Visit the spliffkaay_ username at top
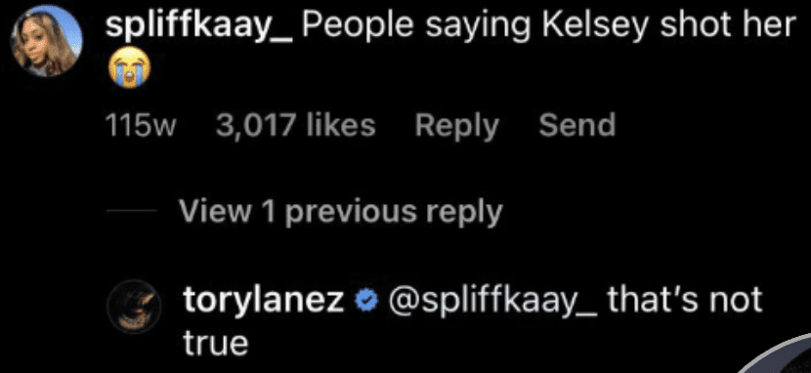Viewport: 811px width, 373px height. pos(199,25)
